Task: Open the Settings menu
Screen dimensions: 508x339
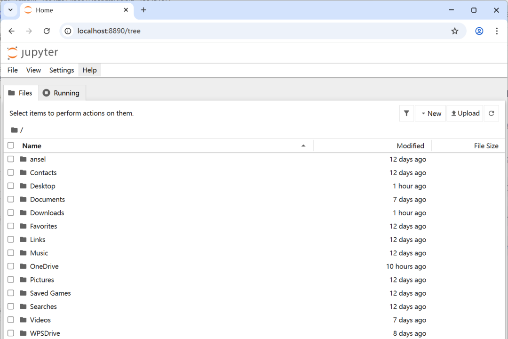Action: point(62,70)
